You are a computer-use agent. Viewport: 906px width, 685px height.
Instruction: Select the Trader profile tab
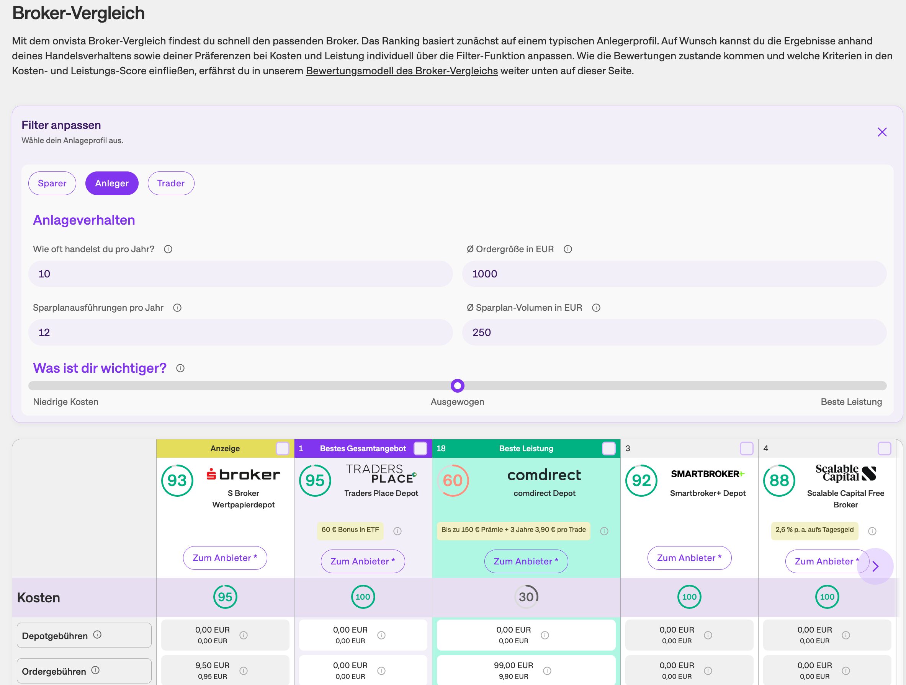tap(171, 183)
